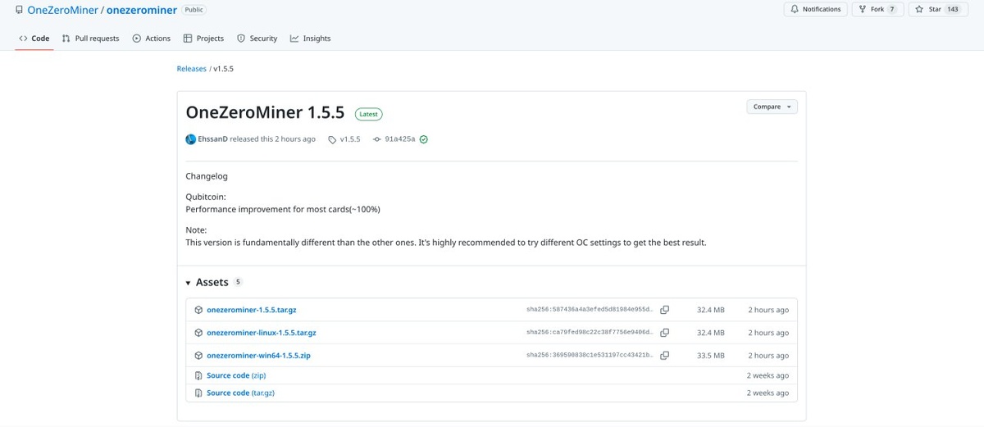The width and height of the screenshot is (984, 427).
Task: Click the commit icon beside 91a425a
Action: click(377, 139)
